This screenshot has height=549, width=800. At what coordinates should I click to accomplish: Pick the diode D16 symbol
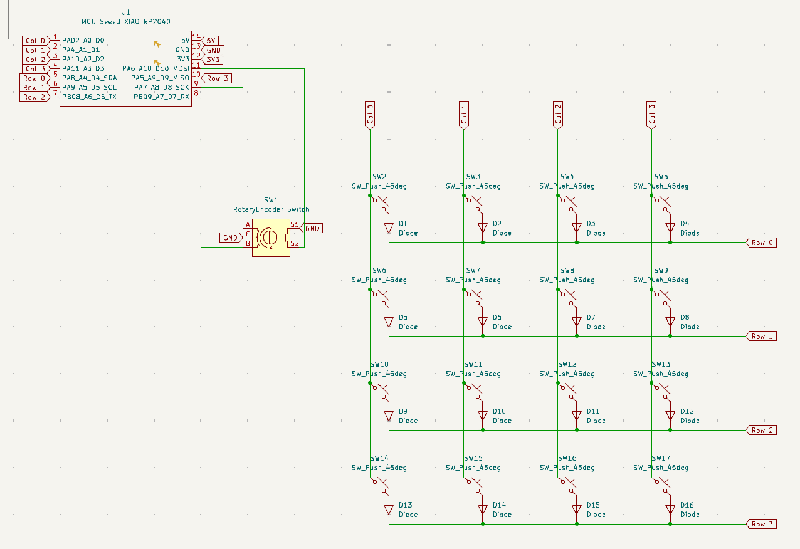pyautogui.click(x=670, y=510)
